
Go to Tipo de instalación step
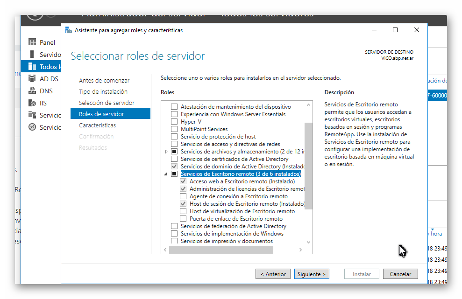point(103,91)
